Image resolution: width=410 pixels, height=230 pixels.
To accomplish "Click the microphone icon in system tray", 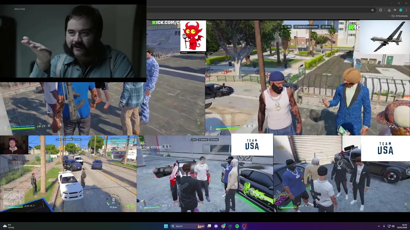I will (384, 226).
